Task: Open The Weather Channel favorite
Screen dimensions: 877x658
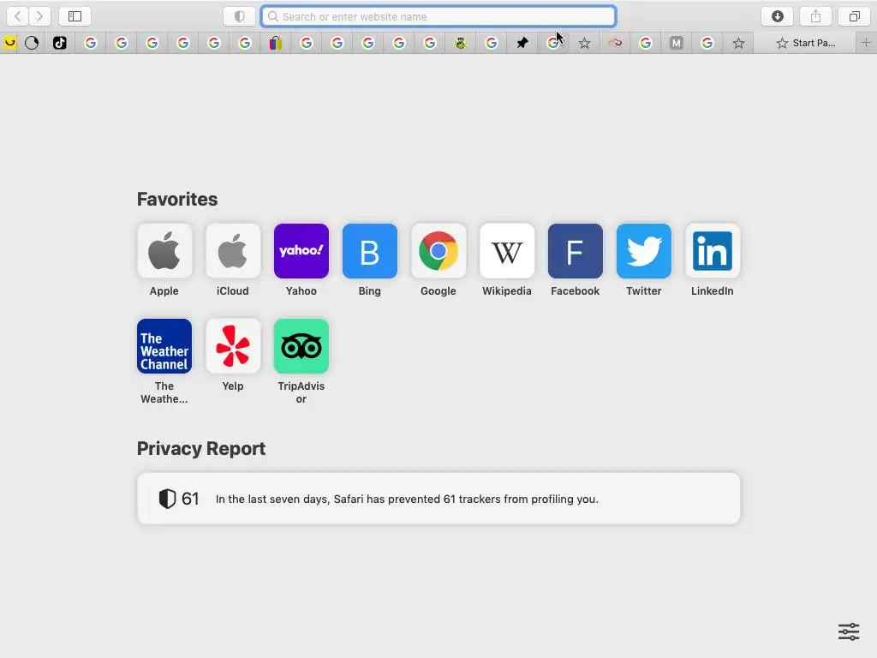Action: point(164,361)
